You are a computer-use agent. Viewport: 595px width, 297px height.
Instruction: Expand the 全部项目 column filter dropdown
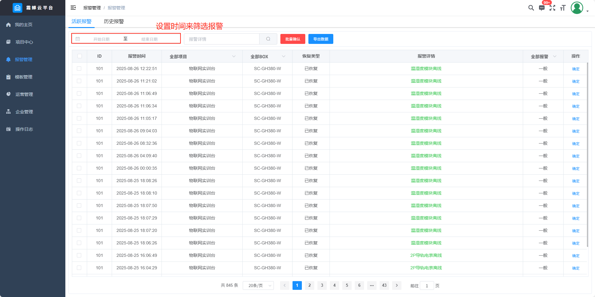234,56
